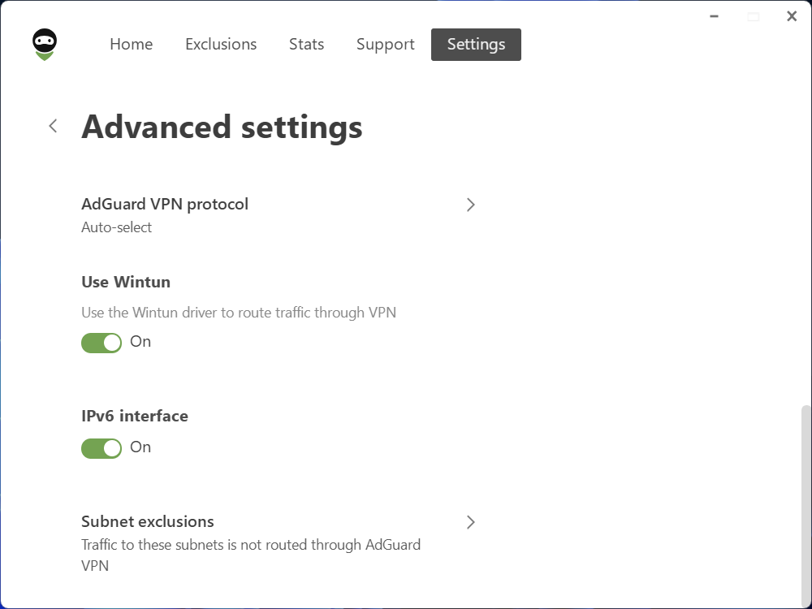
Task: Open Subnet exclusions via its chevron
Action: pos(470,522)
